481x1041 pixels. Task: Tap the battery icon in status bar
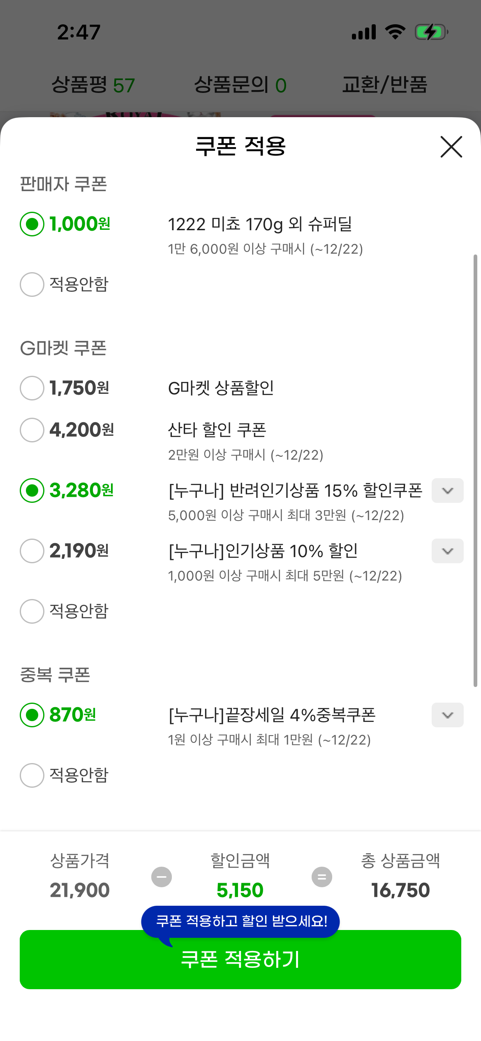pyautogui.click(x=431, y=32)
